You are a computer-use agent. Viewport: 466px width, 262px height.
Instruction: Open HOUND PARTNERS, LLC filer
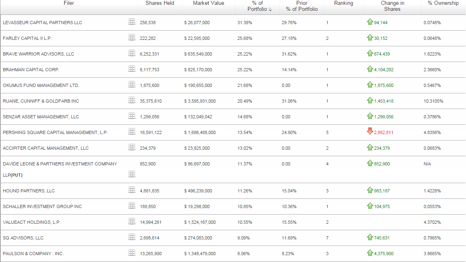click(x=29, y=191)
